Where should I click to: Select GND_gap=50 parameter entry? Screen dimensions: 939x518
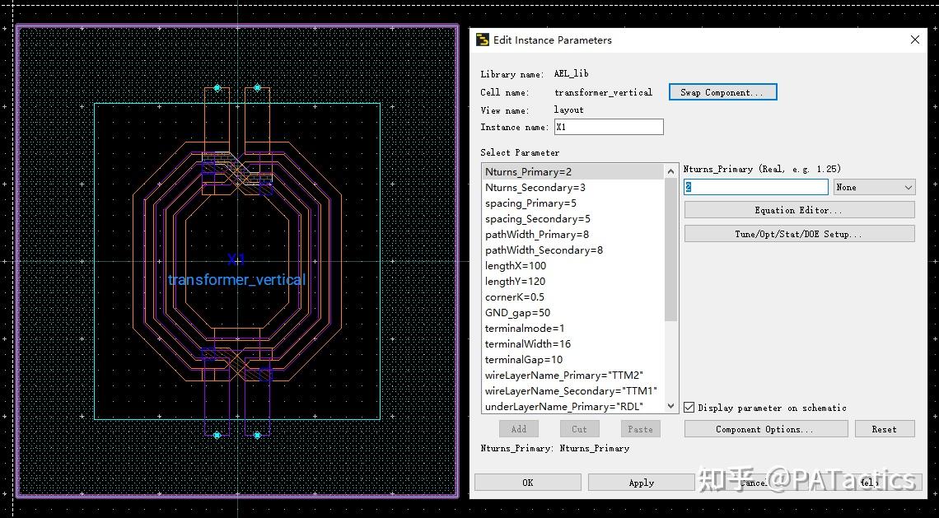point(517,313)
